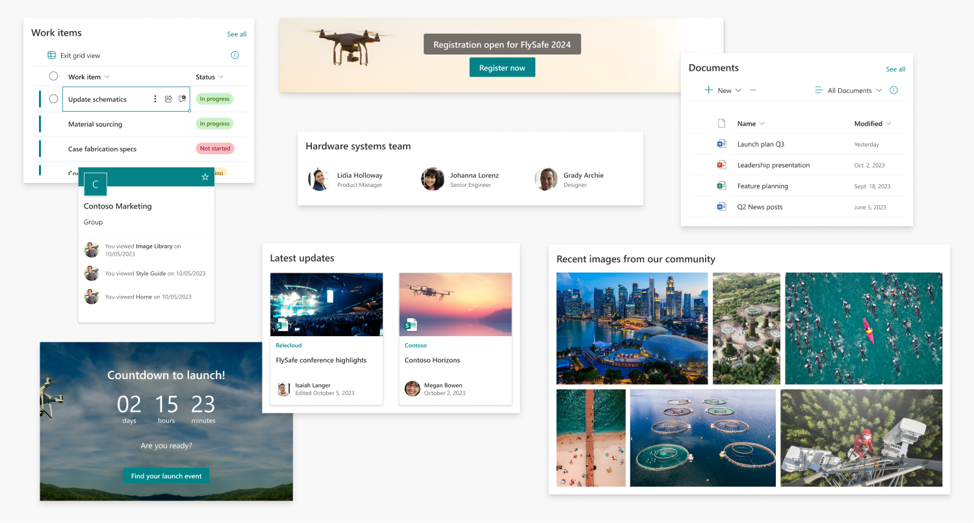Select the Update schematics row circle
This screenshot has height=523, width=974.
click(x=54, y=99)
